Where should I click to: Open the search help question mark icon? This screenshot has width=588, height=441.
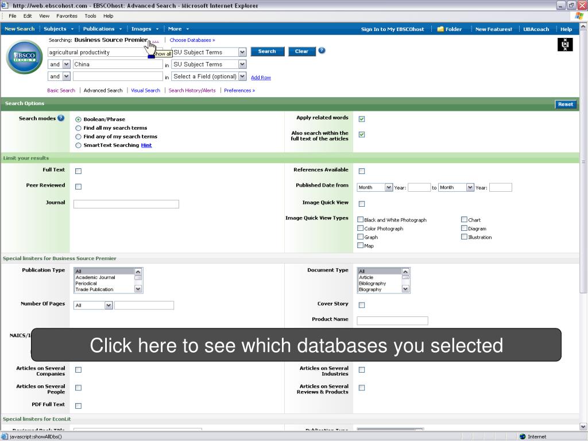[x=322, y=51]
